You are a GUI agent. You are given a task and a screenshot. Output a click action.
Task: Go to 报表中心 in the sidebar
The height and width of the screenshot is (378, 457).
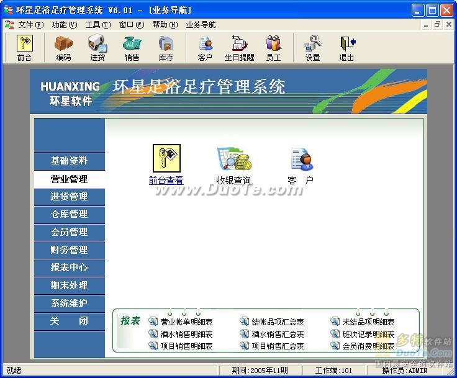click(x=70, y=268)
